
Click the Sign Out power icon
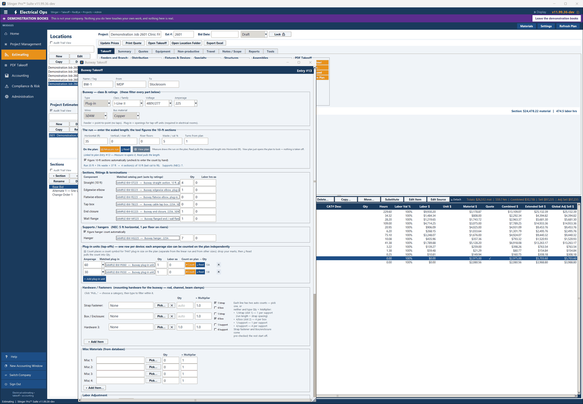pos(6,384)
